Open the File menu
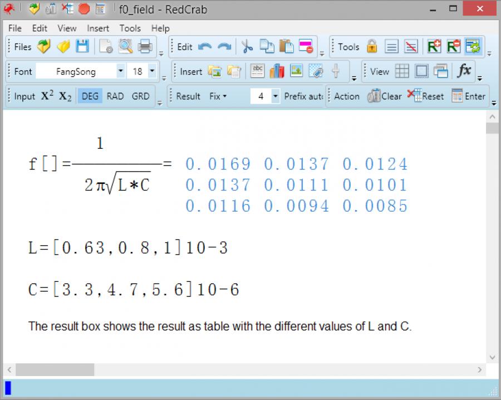Viewport: 501px width, 400px height. click(x=14, y=28)
